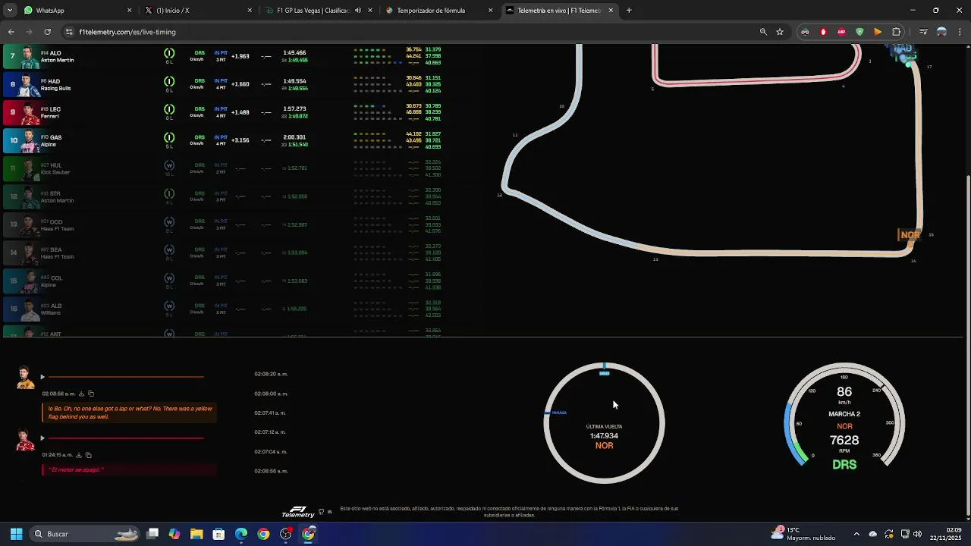The height and width of the screenshot is (546, 971).
Task: Click the Buscar taskbar search box
Action: [86, 534]
